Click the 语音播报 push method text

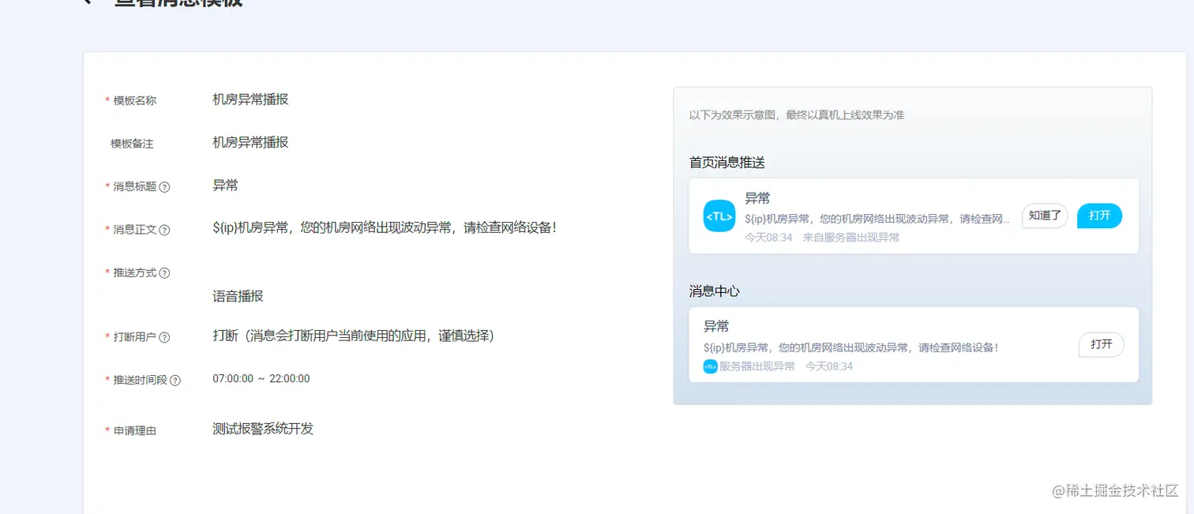pyautogui.click(x=238, y=297)
